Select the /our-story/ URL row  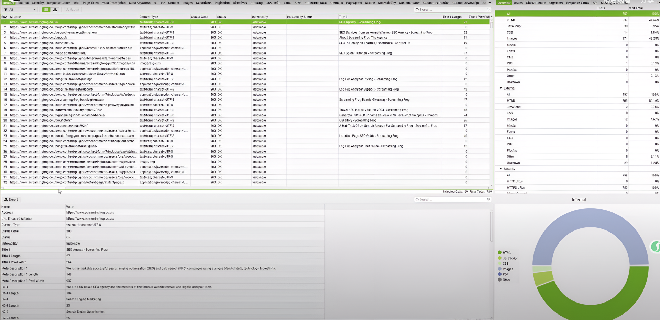(x=245, y=120)
